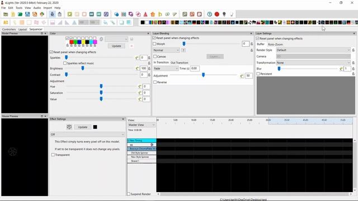Screen dimensions: 358x201
Task: Click the red cone model preview icon
Action: pos(145,15)
